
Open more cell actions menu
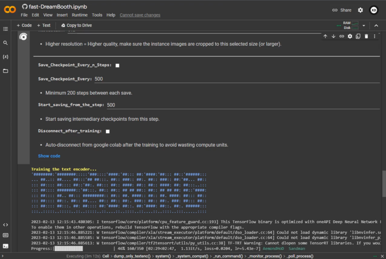(x=375, y=36)
